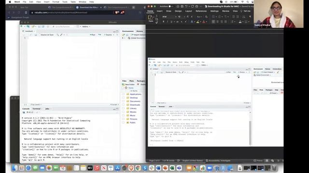The width and height of the screenshot is (309, 173).
Task: Check the Documents folder checkbox
Action: pos(124,101)
